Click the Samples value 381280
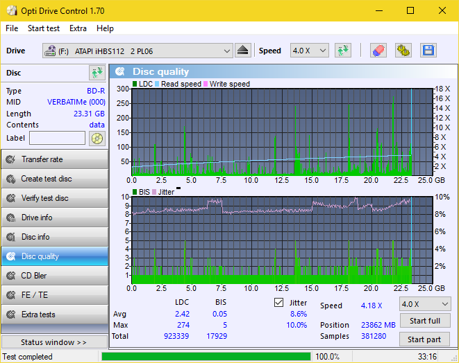Viewport: 459px width, 363px height. (374, 336)
